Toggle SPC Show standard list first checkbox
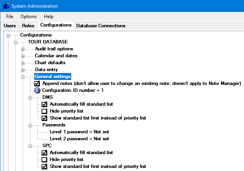This screenshot has width=244, height=171. (x=45, y=166)
